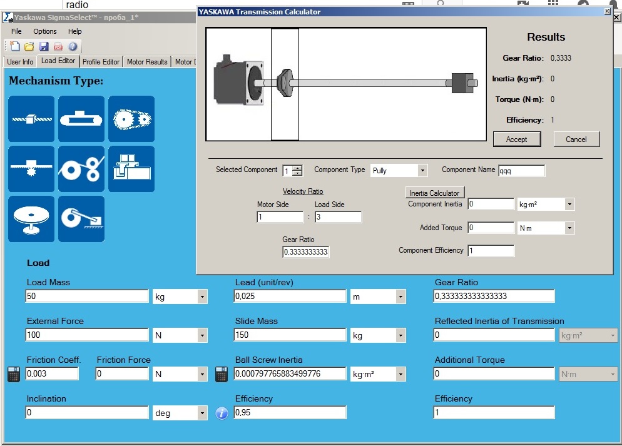
Task: Click the Gear Ratio field in Load Editor
Action: pyautogui.click(x=494, y=296)
